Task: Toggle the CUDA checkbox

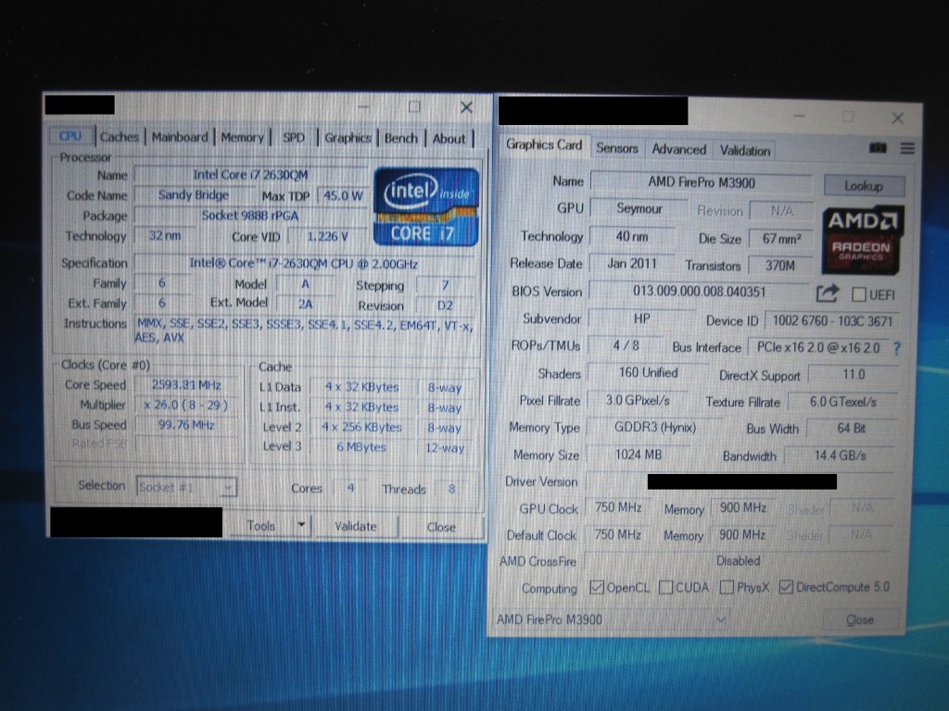Action: coord(665,587)
